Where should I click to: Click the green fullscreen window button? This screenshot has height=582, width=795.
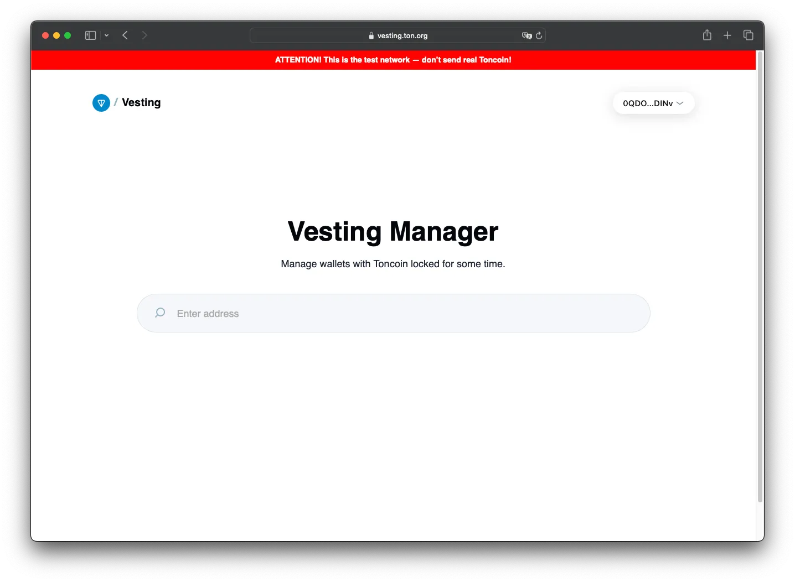(68, 35)
